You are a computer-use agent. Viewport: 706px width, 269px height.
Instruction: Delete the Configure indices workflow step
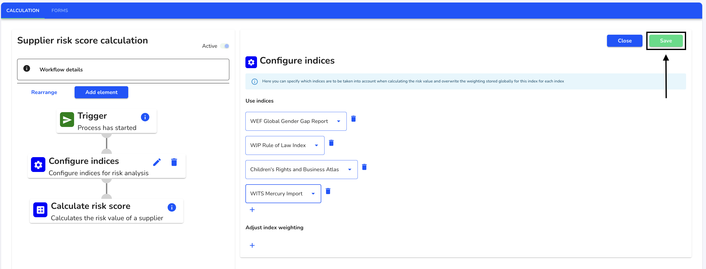[174, 162]
